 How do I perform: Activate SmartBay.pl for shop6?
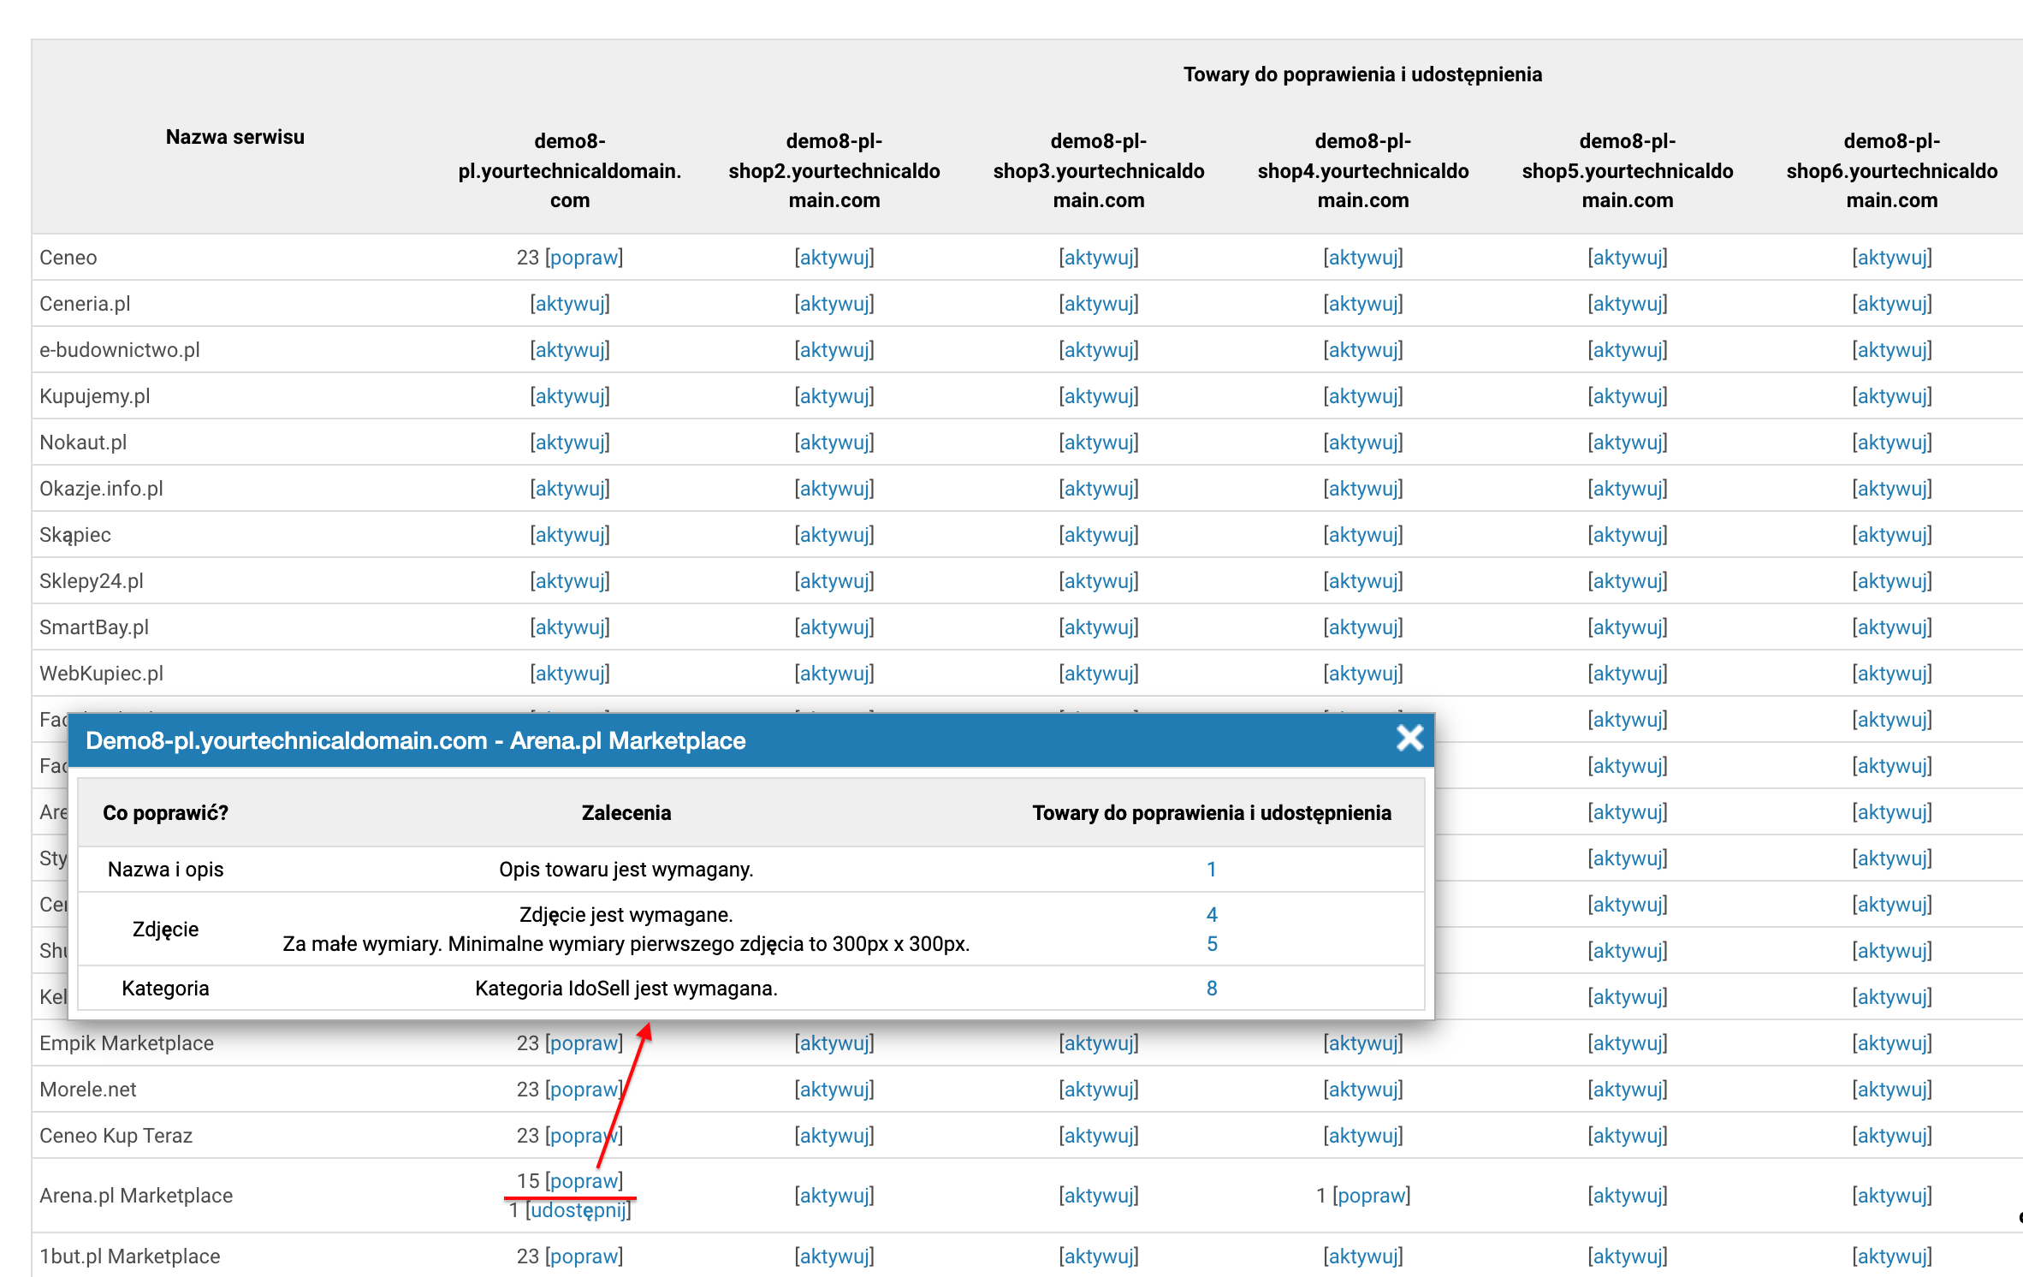tap(1892, 627)
